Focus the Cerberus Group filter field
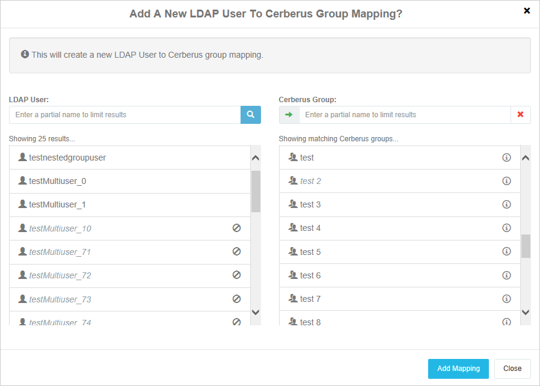 point(405,115)
